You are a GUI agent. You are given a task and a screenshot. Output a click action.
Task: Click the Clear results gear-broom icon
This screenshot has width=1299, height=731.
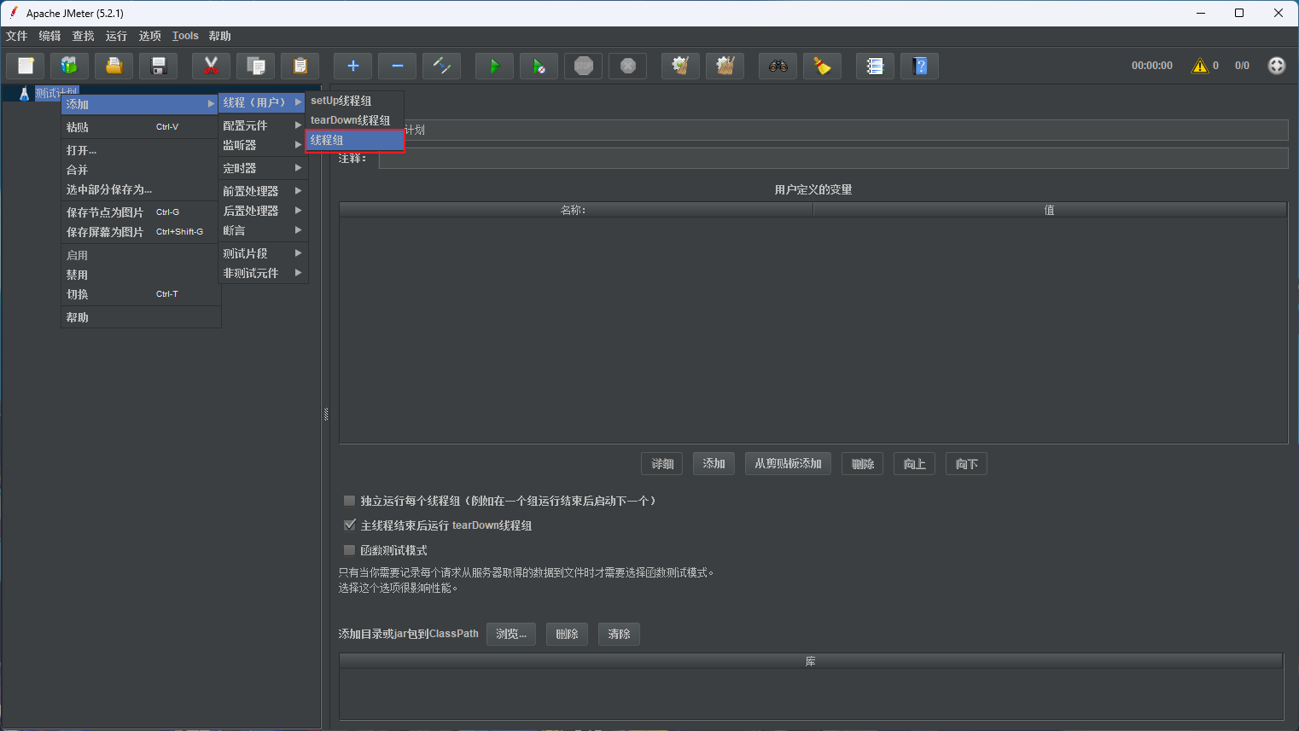point(681,66)
